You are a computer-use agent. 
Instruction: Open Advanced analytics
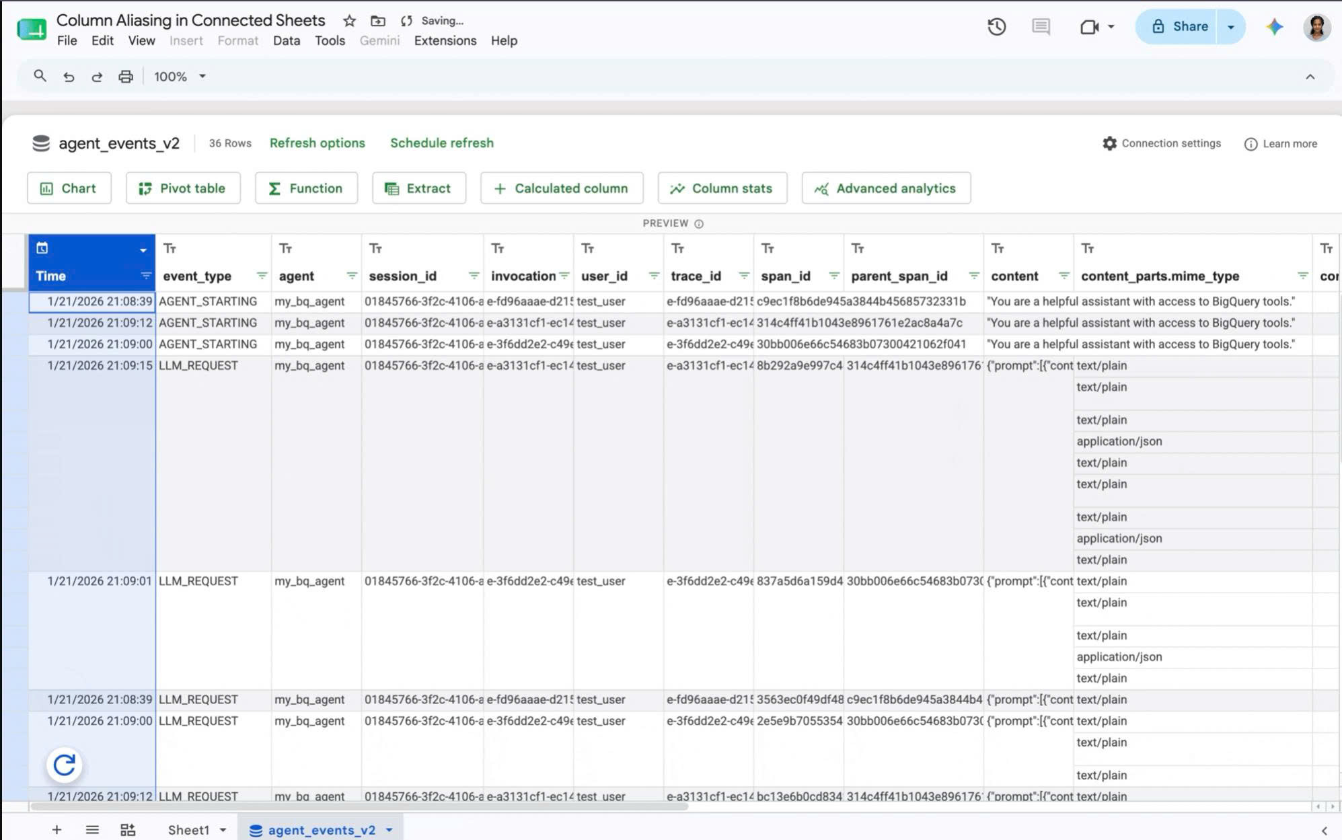tap(886, 188)
